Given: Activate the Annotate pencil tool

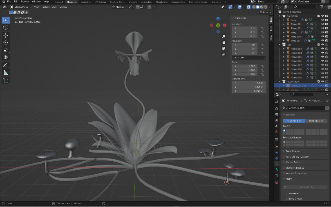Looking at the screenshot, I should 6,65.
